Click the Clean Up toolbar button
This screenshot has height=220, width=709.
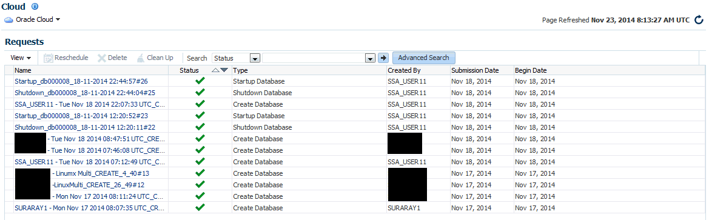point(155,58)
